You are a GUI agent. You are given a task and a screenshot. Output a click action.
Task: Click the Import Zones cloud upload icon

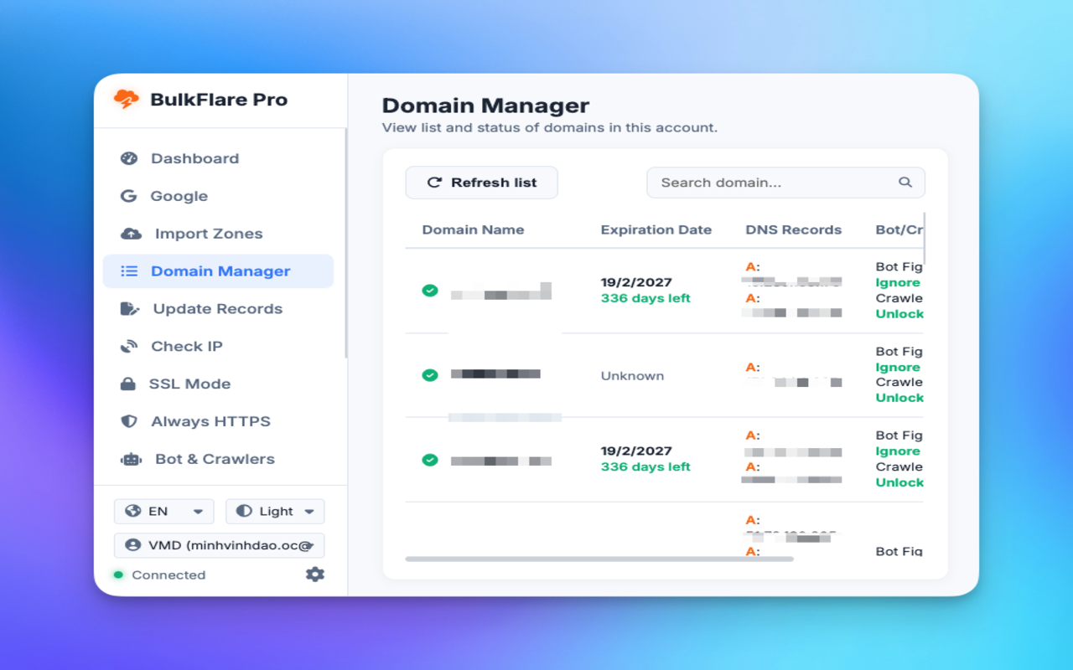click(x=131, y=234)
